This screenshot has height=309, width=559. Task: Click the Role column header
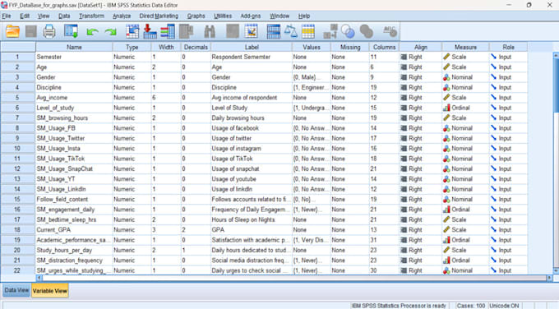508,47
